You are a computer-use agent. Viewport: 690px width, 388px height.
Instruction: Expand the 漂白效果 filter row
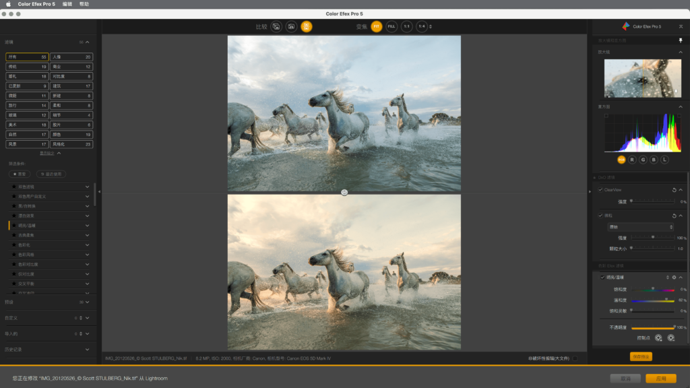[x=87, y=216]
